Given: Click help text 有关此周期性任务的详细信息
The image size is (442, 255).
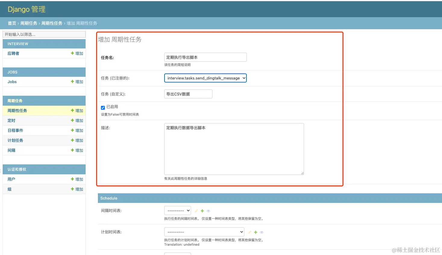Looking at the screenshot, I should (x=186, y=179).
